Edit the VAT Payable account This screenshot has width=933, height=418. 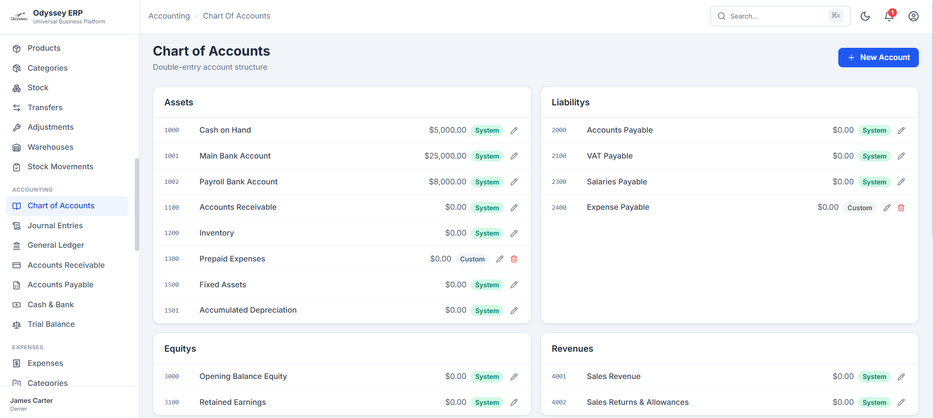[x=901, y=156]
